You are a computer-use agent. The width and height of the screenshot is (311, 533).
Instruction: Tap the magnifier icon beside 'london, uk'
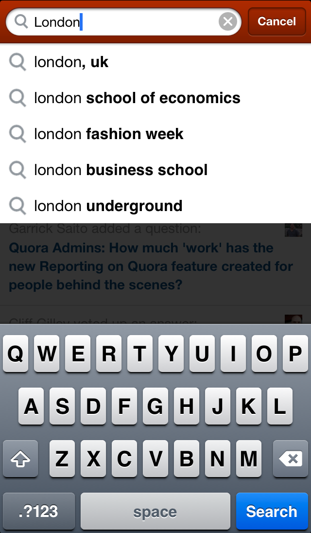pyautogui.click(x=18, y=62)
